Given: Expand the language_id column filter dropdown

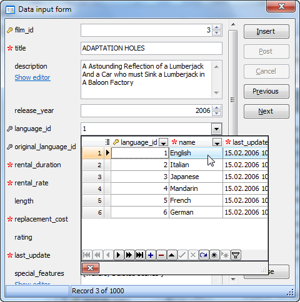Looking at the screenshot, I should (x=164, y=142).
